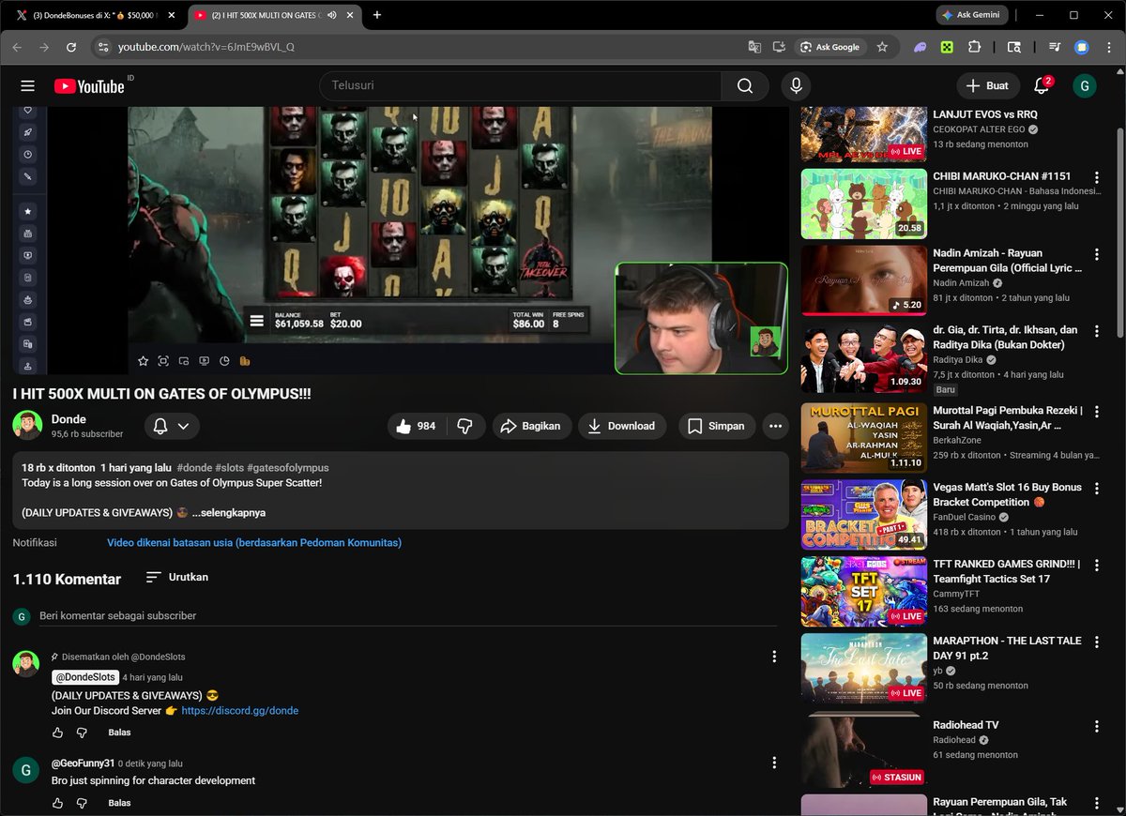
Task: Open options for @GeoFunny31 comment
Action: pos(774,763)
